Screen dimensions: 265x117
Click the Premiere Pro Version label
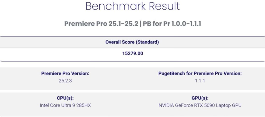[x=65, y=74]
